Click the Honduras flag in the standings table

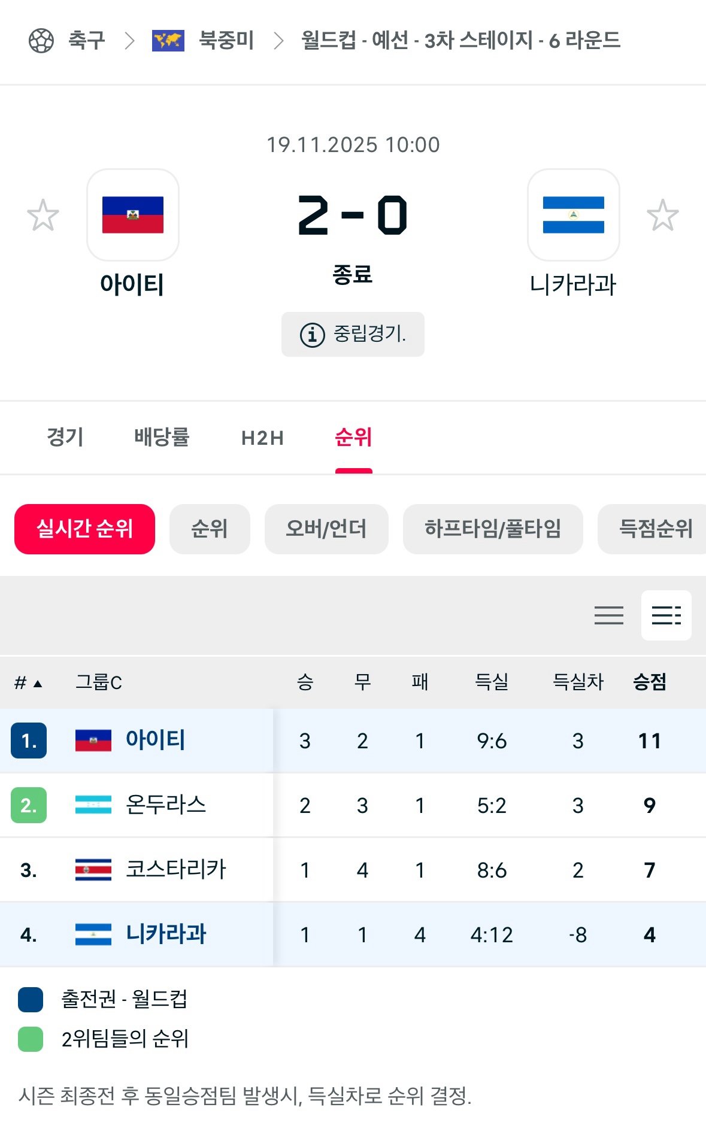click(93, 805)
